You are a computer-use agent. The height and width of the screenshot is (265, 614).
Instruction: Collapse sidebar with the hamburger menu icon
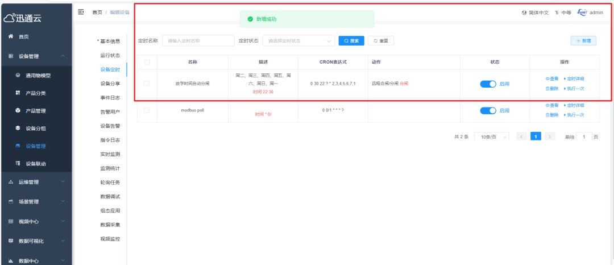pyautogui.click(x=81, y=12)
